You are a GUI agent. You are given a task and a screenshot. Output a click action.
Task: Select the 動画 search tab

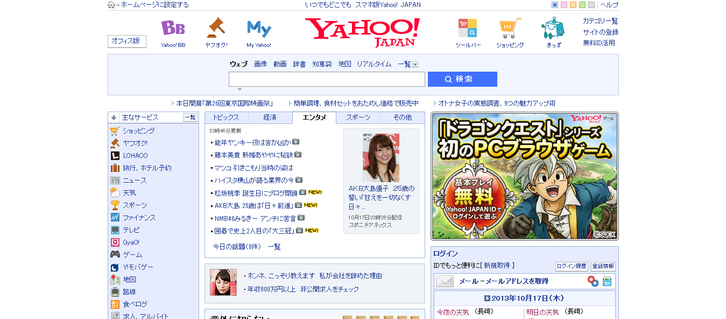(x=280, y=64)
